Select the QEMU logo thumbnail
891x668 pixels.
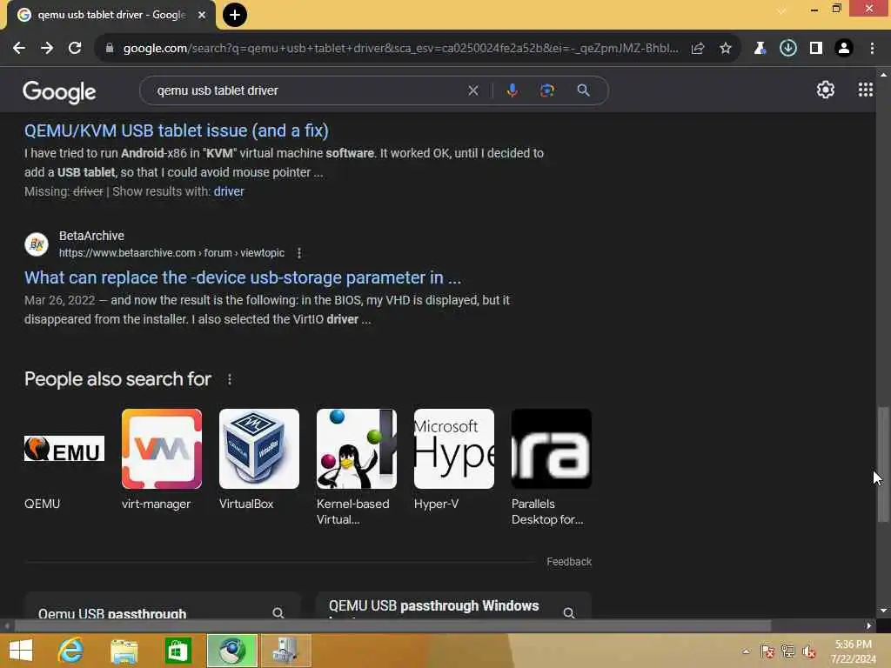pos(64,449)
